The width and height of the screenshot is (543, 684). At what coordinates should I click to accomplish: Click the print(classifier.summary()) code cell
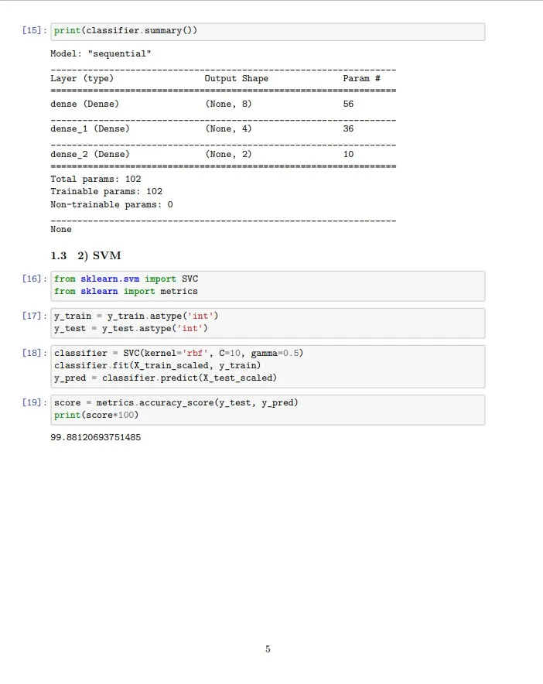click(x=267, y=31)
